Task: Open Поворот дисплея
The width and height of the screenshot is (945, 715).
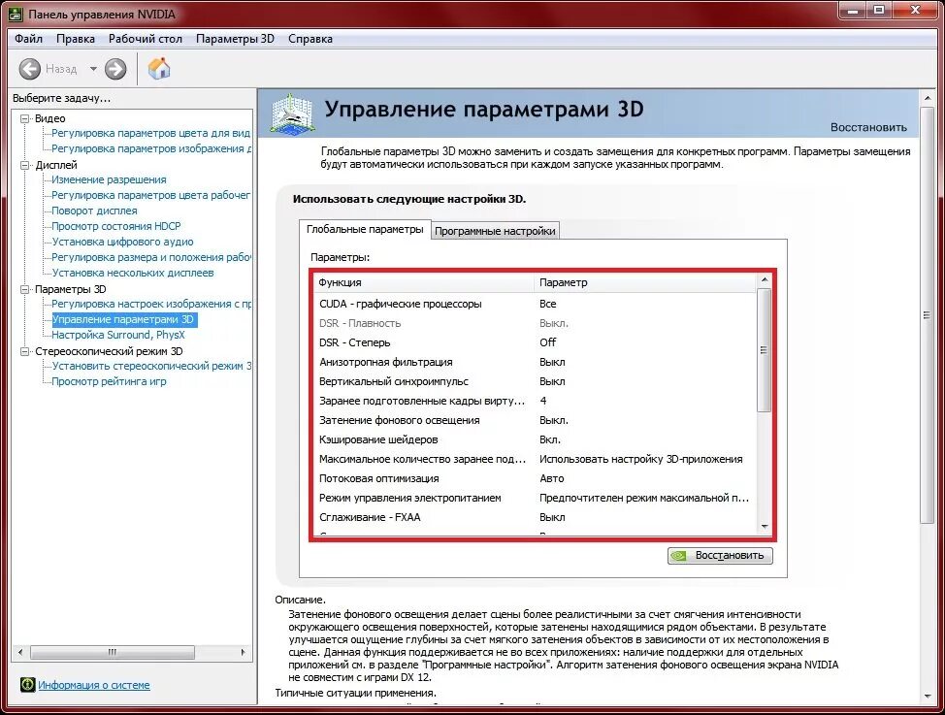Action: pyautogui.click(x=95, y=211)
